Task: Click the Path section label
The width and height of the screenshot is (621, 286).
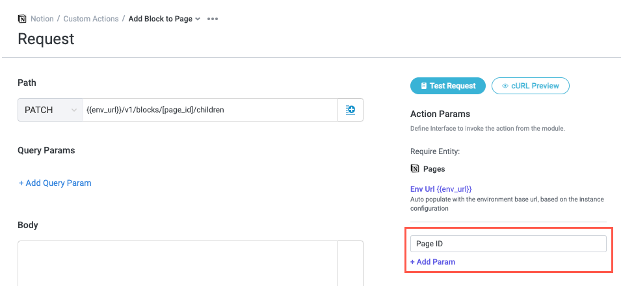Action: point(27,83)
